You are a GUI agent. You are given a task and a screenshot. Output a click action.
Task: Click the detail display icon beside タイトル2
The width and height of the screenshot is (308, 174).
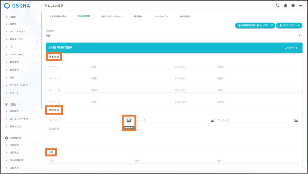(x=213, y=120)
